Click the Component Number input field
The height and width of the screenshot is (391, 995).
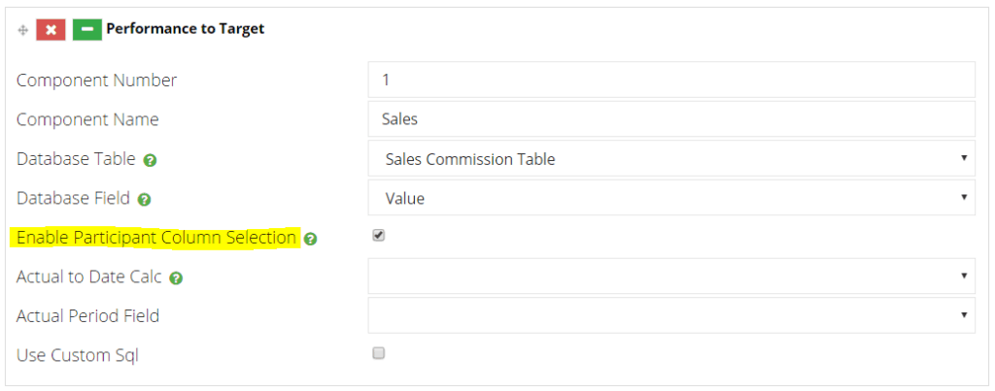pyautogui.click(x=671, y=80)
